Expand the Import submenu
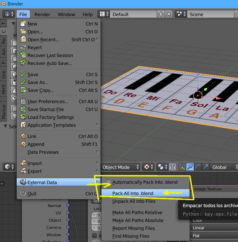The width and height of the screenshot is (238, 242). (x=59, y=163)
